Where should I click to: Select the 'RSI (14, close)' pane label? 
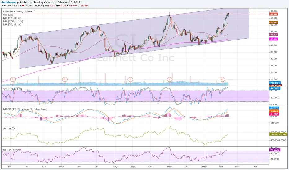tap(12, 149)
